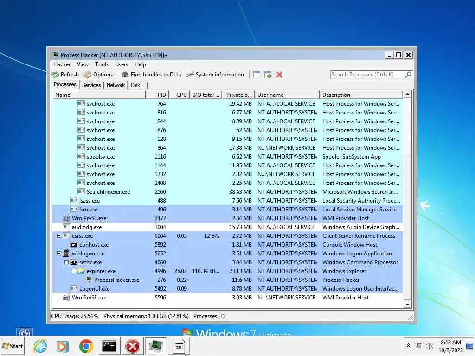The height and width of the screenshot is (356, 475).
Task: Click the explorer.exe folder icon
Action: [81, 271]
